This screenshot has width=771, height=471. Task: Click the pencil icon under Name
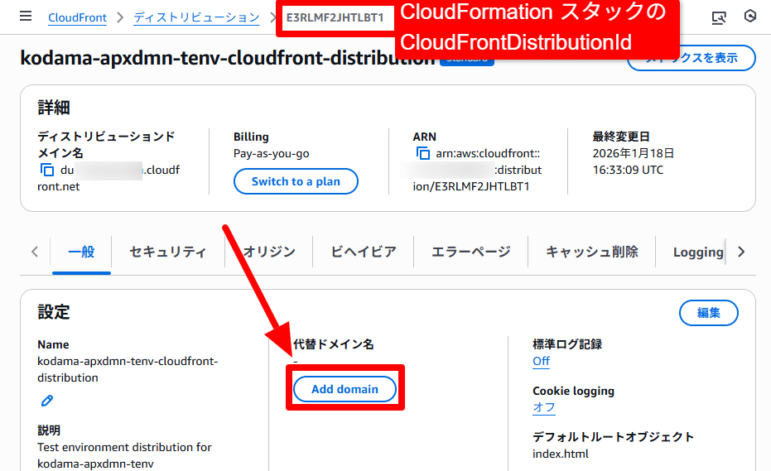[x=47, y=401]
